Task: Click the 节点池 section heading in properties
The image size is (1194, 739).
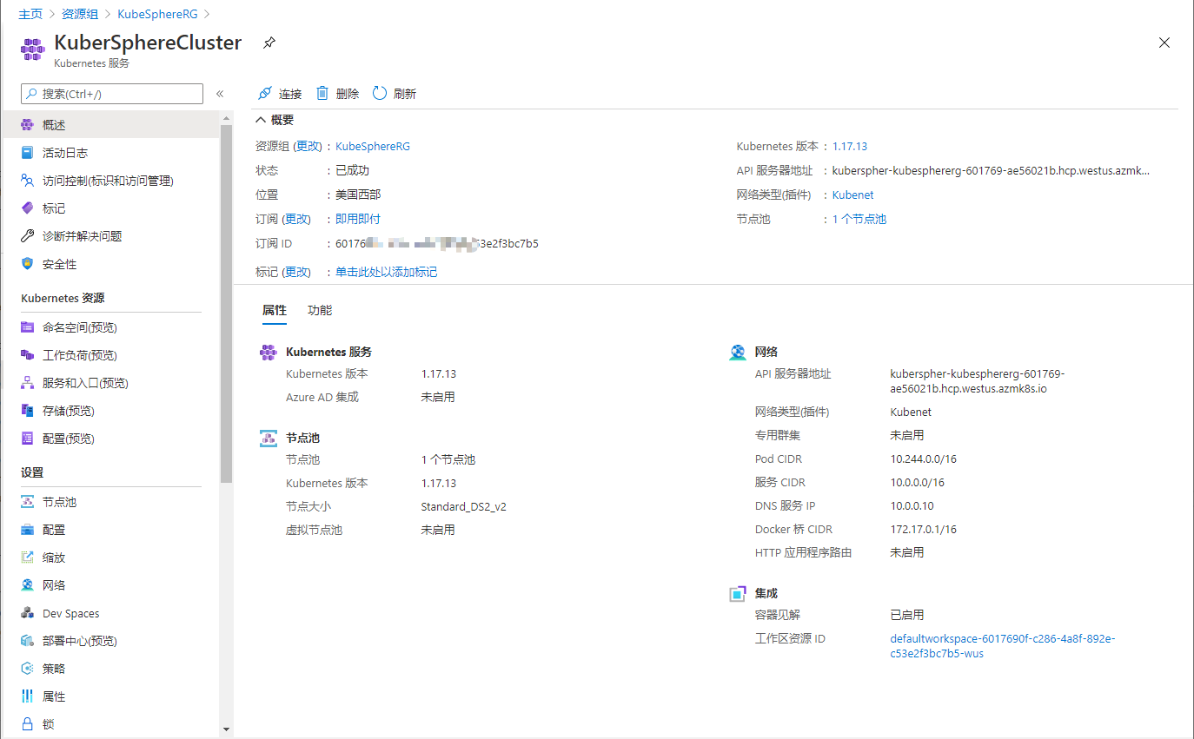Action: 303,438
